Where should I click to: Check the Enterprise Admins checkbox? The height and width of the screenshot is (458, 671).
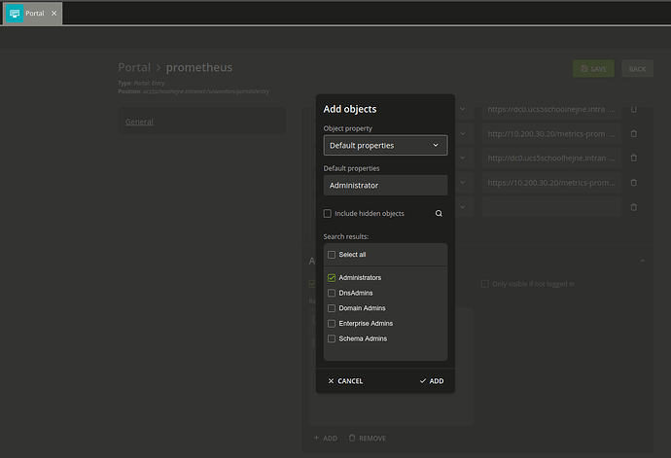point(332,323)
